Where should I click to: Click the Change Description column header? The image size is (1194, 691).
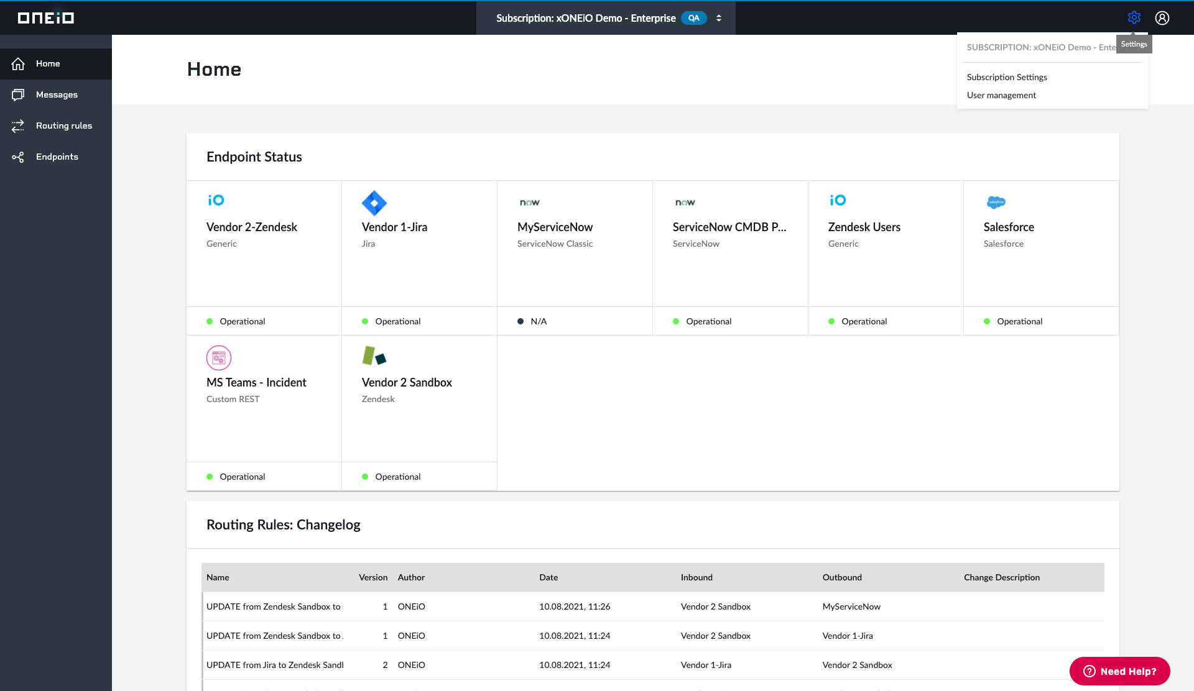pos(1001,577)
